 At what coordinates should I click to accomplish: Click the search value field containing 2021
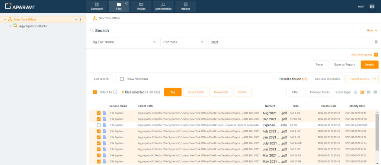289,42
